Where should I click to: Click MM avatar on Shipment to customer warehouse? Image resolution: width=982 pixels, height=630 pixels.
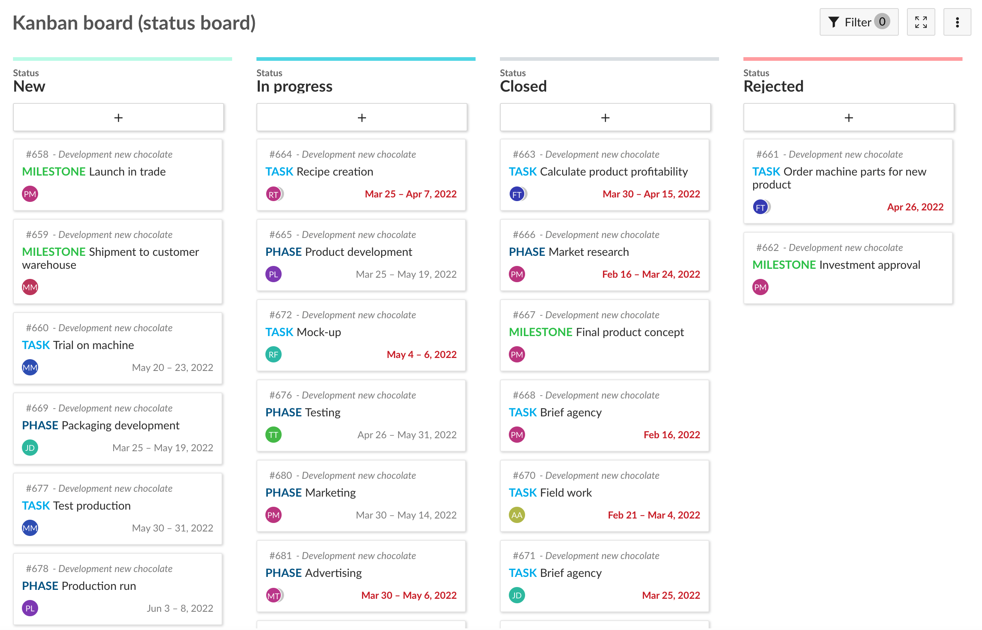(x=30, y=287)
